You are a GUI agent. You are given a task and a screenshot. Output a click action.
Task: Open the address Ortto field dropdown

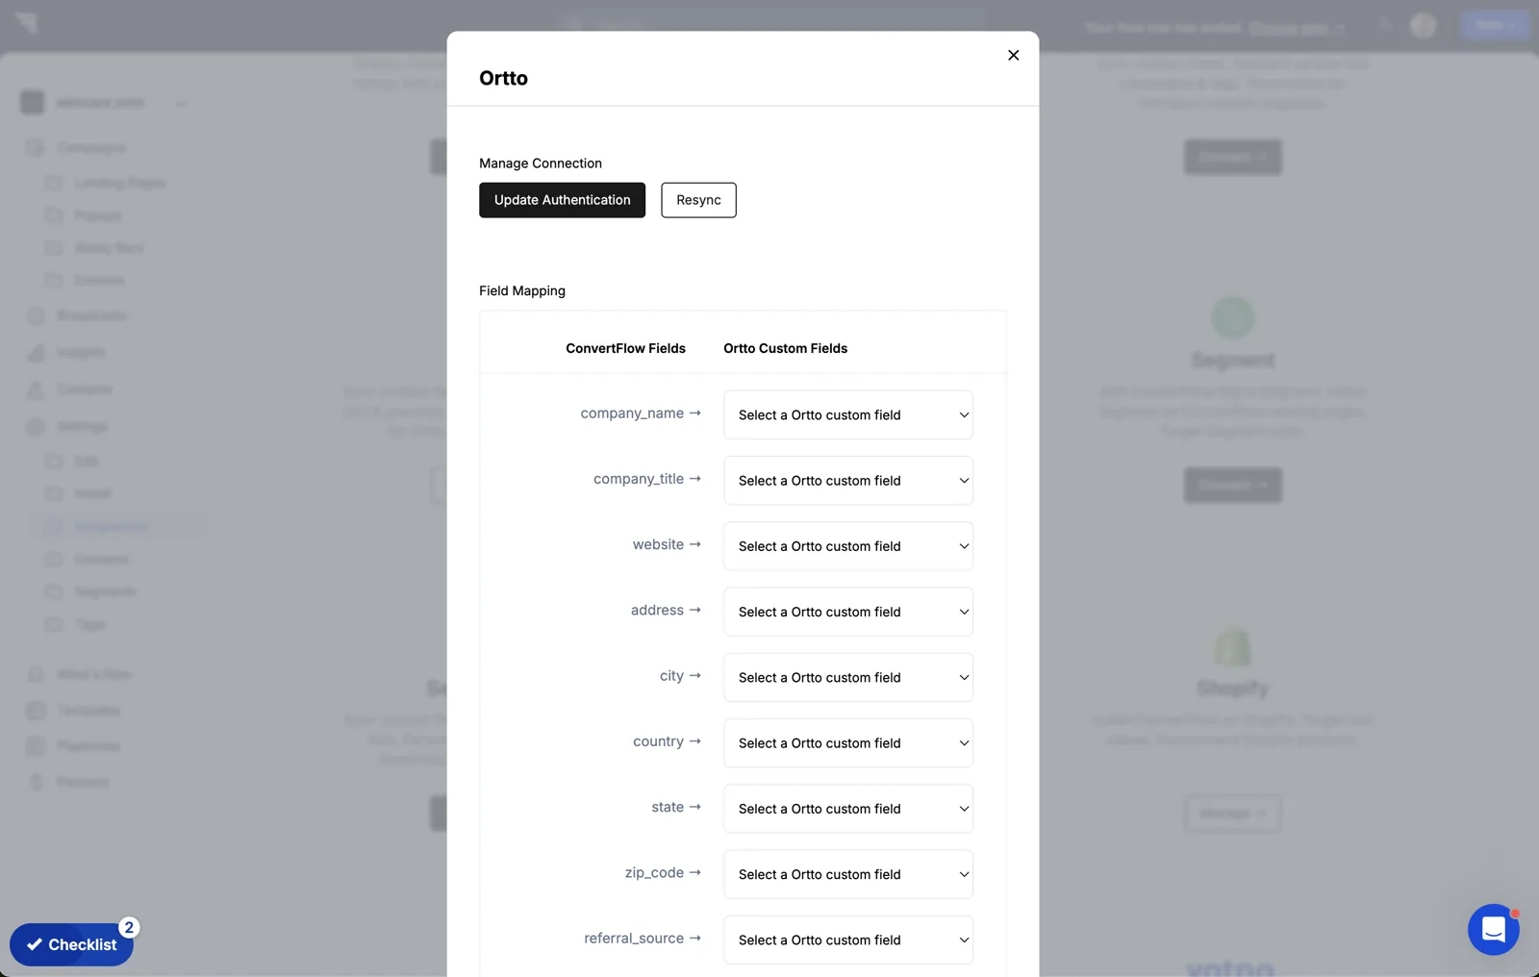tap(848, 612)
